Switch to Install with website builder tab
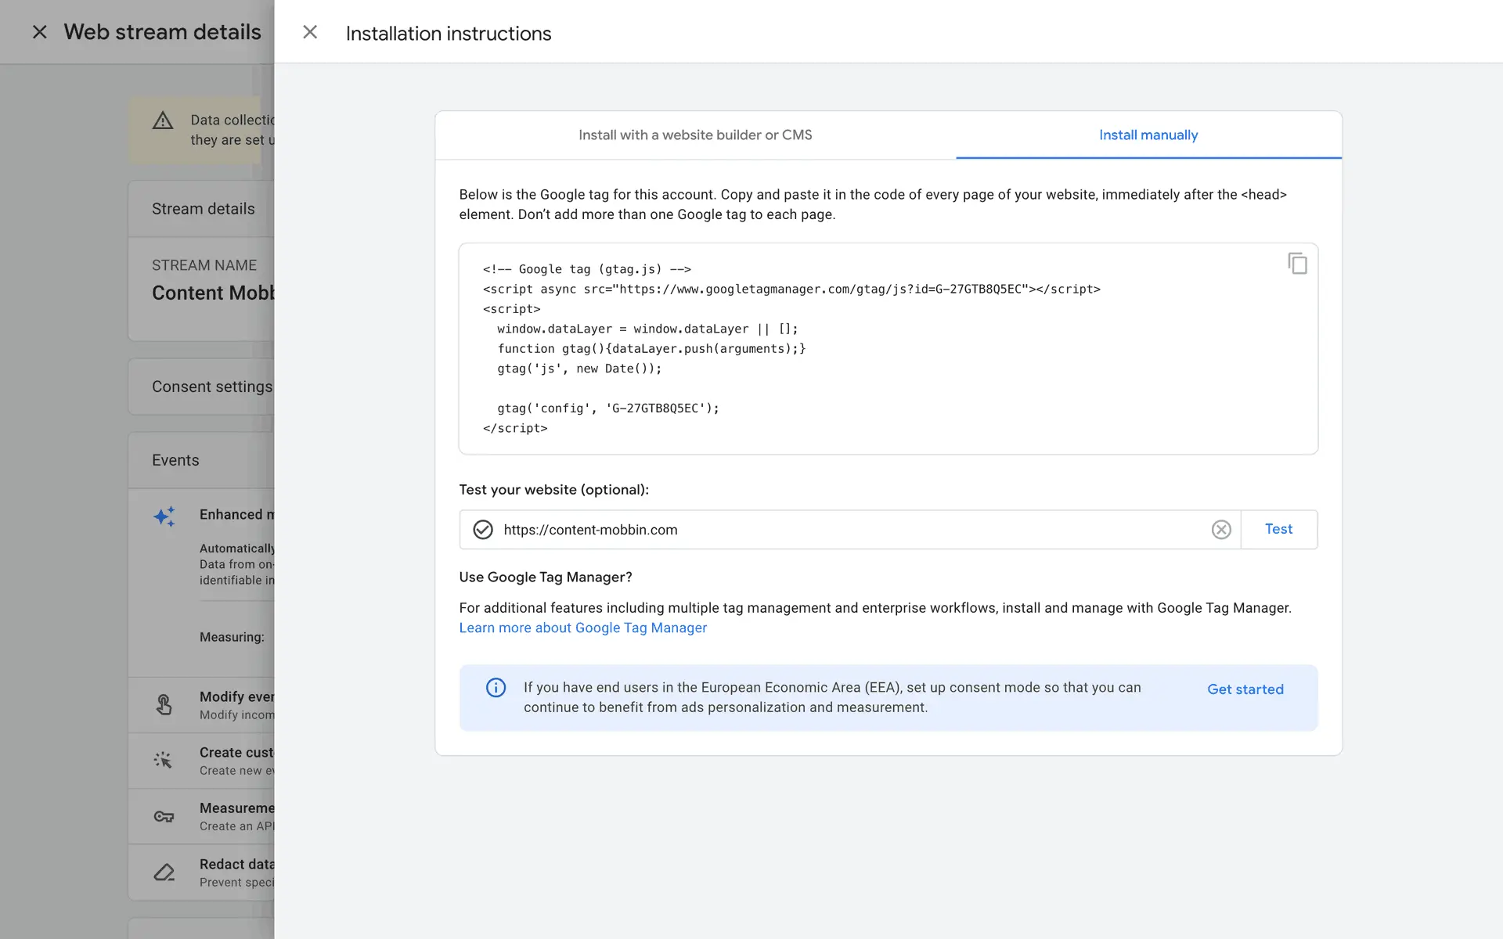The height and width of the screenshot is (939, 1503). (x=695, y=135)
